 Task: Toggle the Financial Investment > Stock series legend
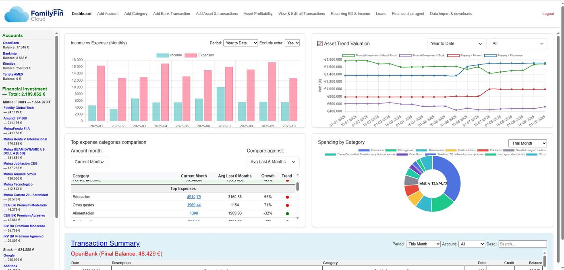click(x=405, y=55)
